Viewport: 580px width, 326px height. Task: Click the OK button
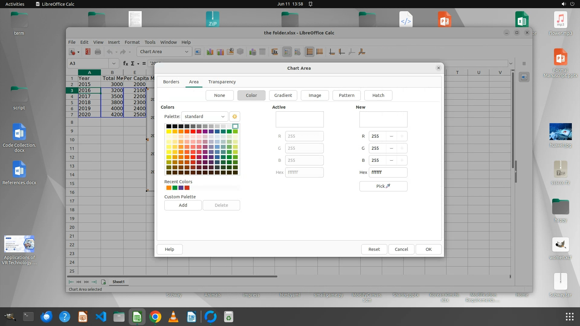[x=428, y=249]
